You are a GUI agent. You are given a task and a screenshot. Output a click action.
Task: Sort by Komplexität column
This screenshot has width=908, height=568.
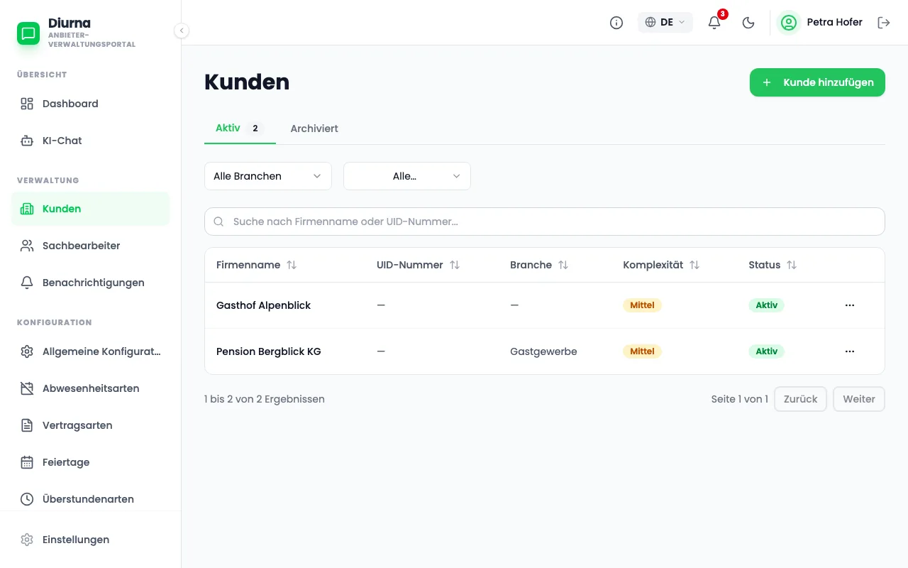pyautogui.click(x=661, y=265)
